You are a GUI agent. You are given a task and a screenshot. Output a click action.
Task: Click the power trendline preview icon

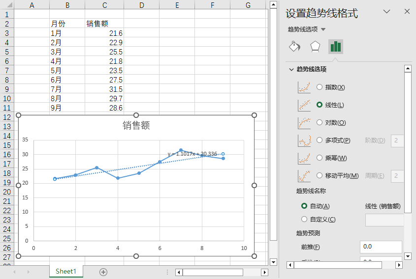point(304,158)
